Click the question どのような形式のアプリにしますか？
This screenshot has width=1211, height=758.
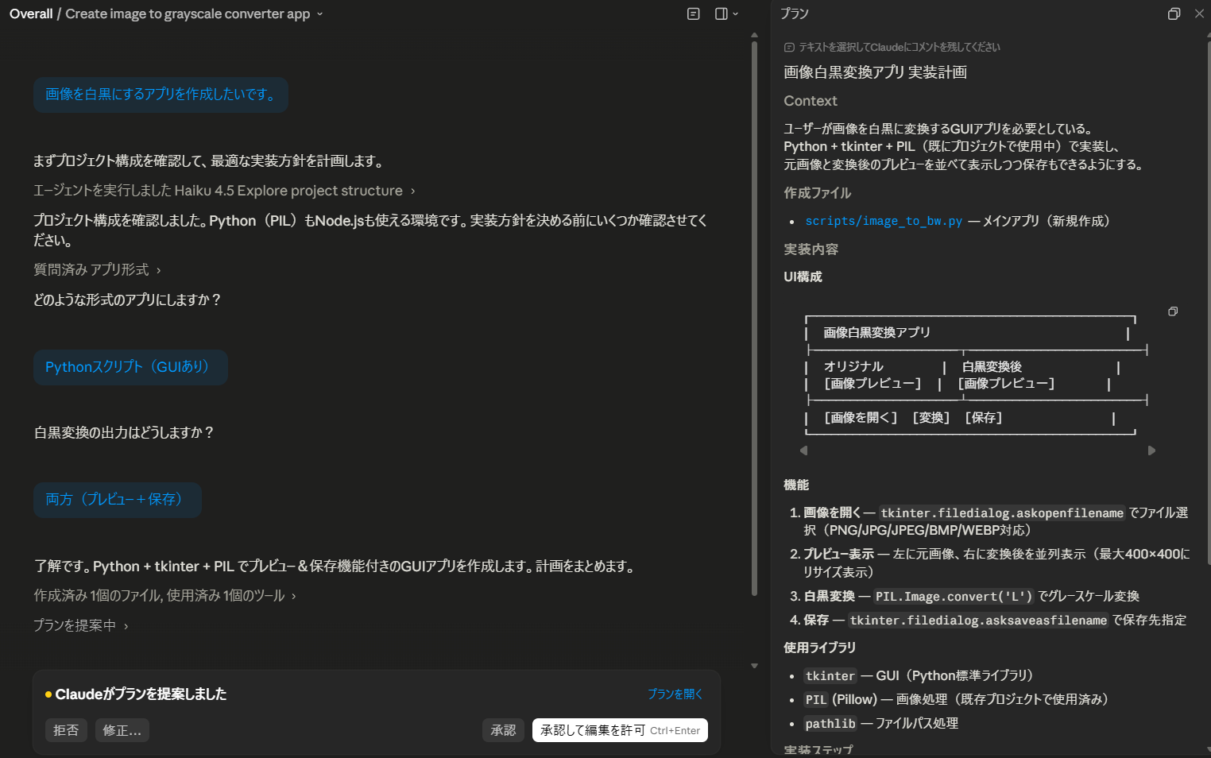[x=127, y=300]
